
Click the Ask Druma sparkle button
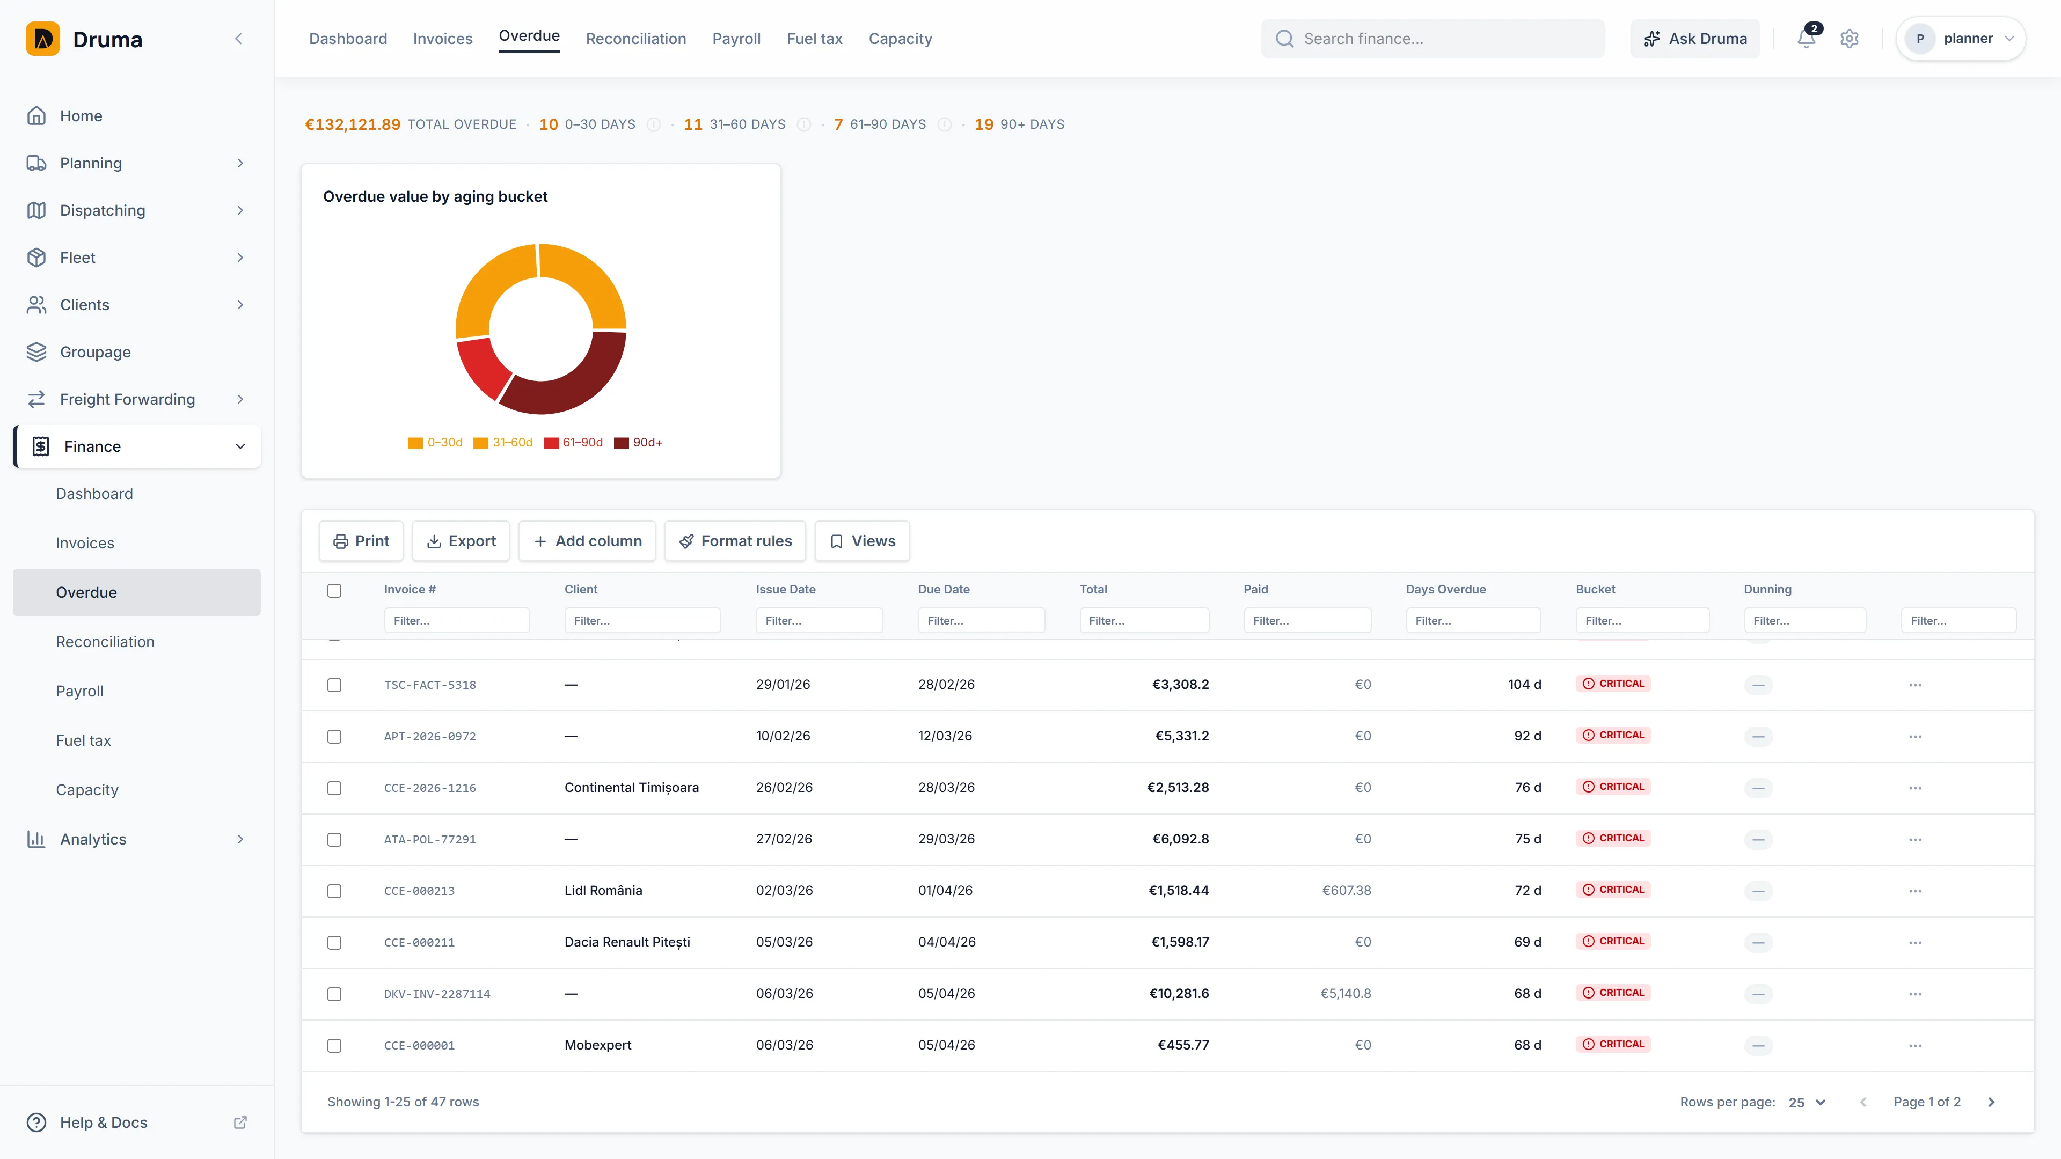(1694, 39)
